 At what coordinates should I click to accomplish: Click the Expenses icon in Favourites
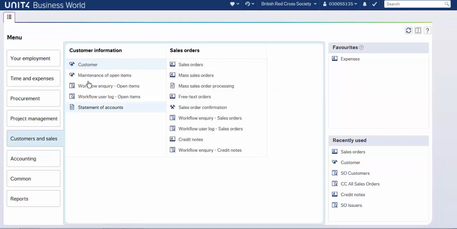[335, 58]
